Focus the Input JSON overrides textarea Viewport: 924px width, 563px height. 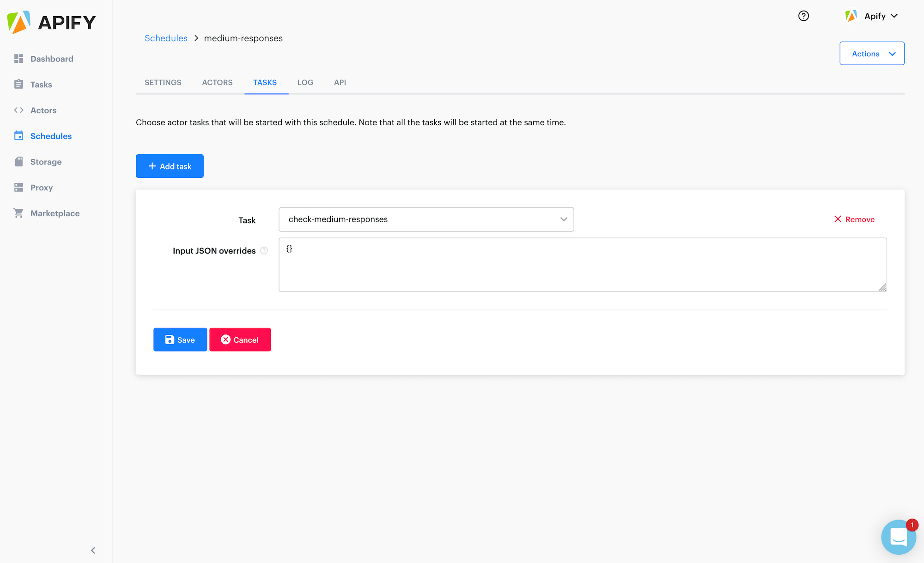click(x=583, y=265)
